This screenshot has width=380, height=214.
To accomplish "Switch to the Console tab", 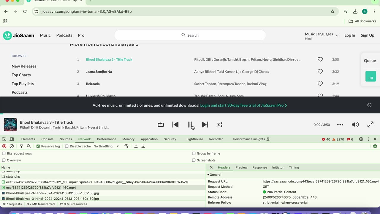I will pos(47,139).
